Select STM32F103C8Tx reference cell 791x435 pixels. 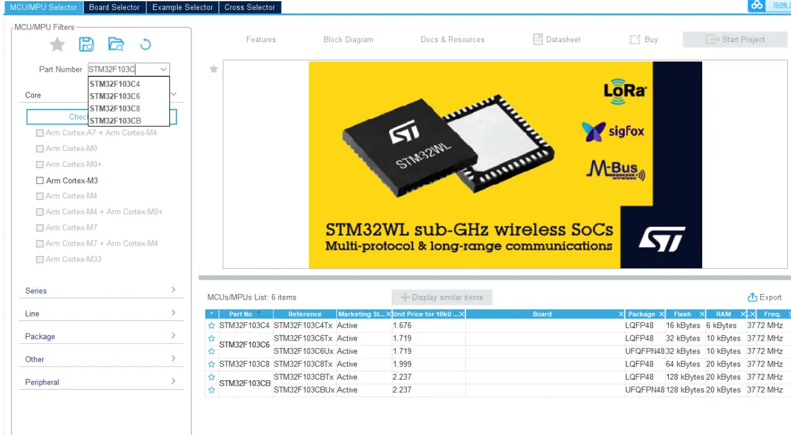tap(304, 364)
